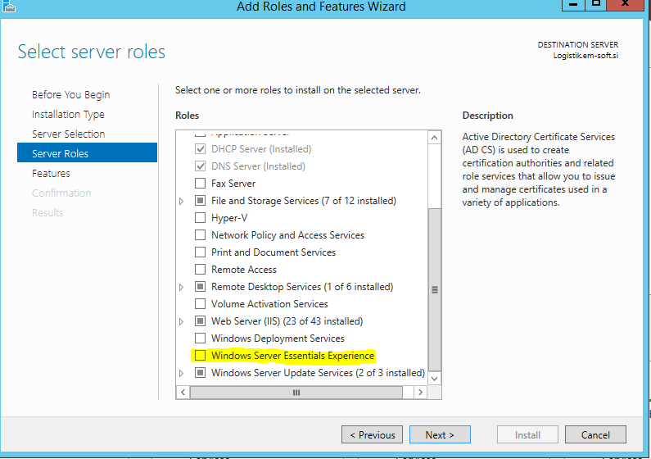Viewport: 651px width, 459px height.
Task: Go to the Features step
Action: pyautogui.click(x=51, y=173)
